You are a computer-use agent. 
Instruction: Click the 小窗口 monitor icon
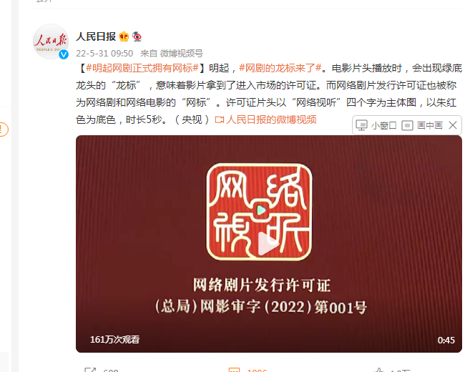point(361,125)
